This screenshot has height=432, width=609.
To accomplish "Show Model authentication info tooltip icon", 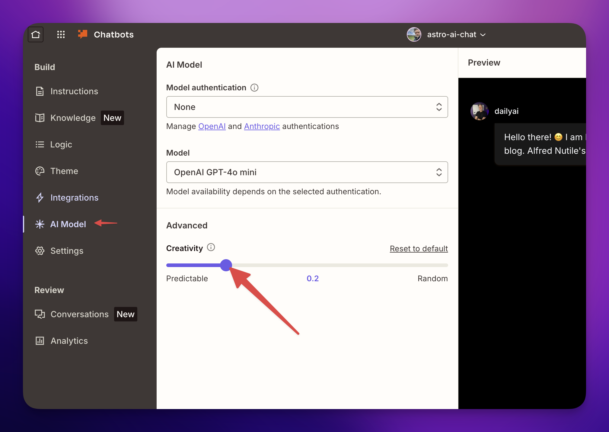I will pos(254,88).
